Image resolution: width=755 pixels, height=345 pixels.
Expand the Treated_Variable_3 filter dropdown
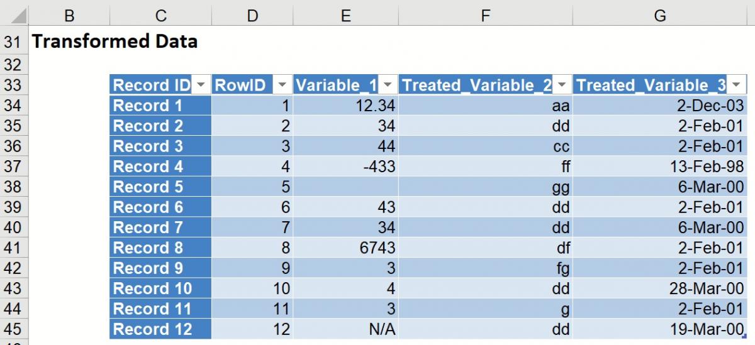click(736, 85)
